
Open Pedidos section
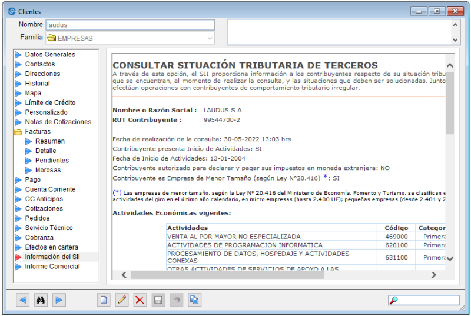pos(37,218)
